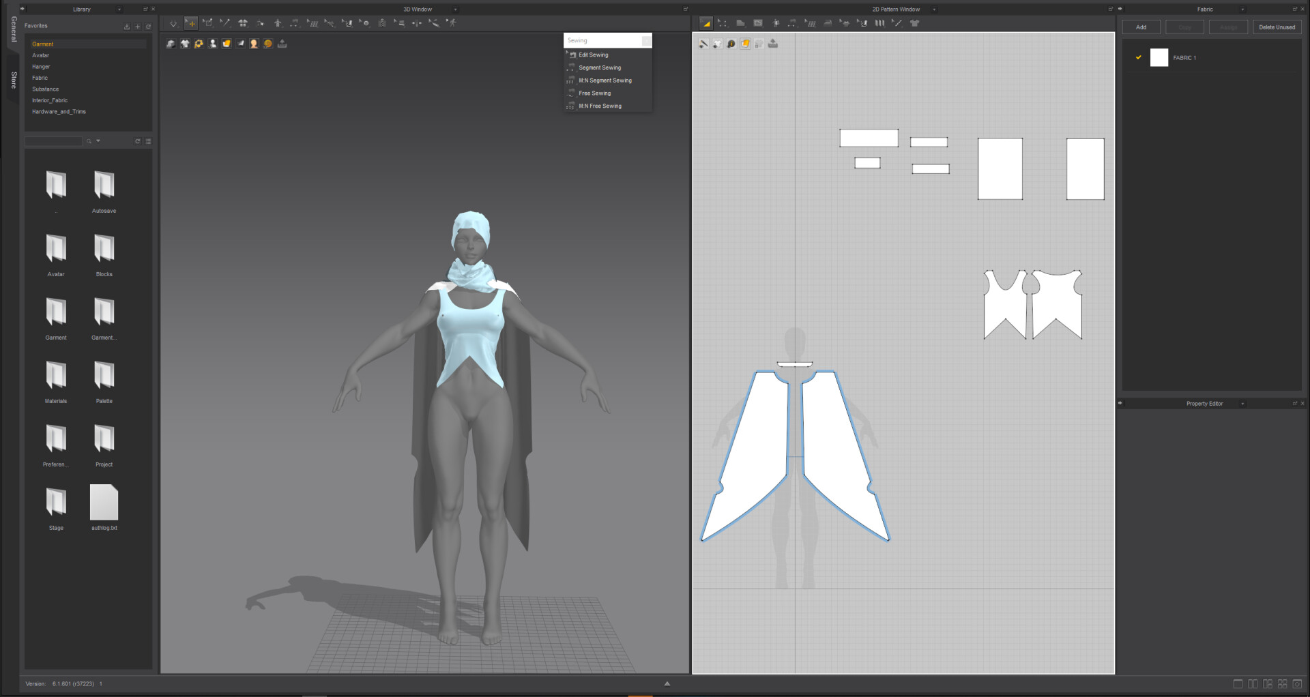Open the Library panel dropdown arrow
1310x697 pixels.
click(x=119, y=10)
